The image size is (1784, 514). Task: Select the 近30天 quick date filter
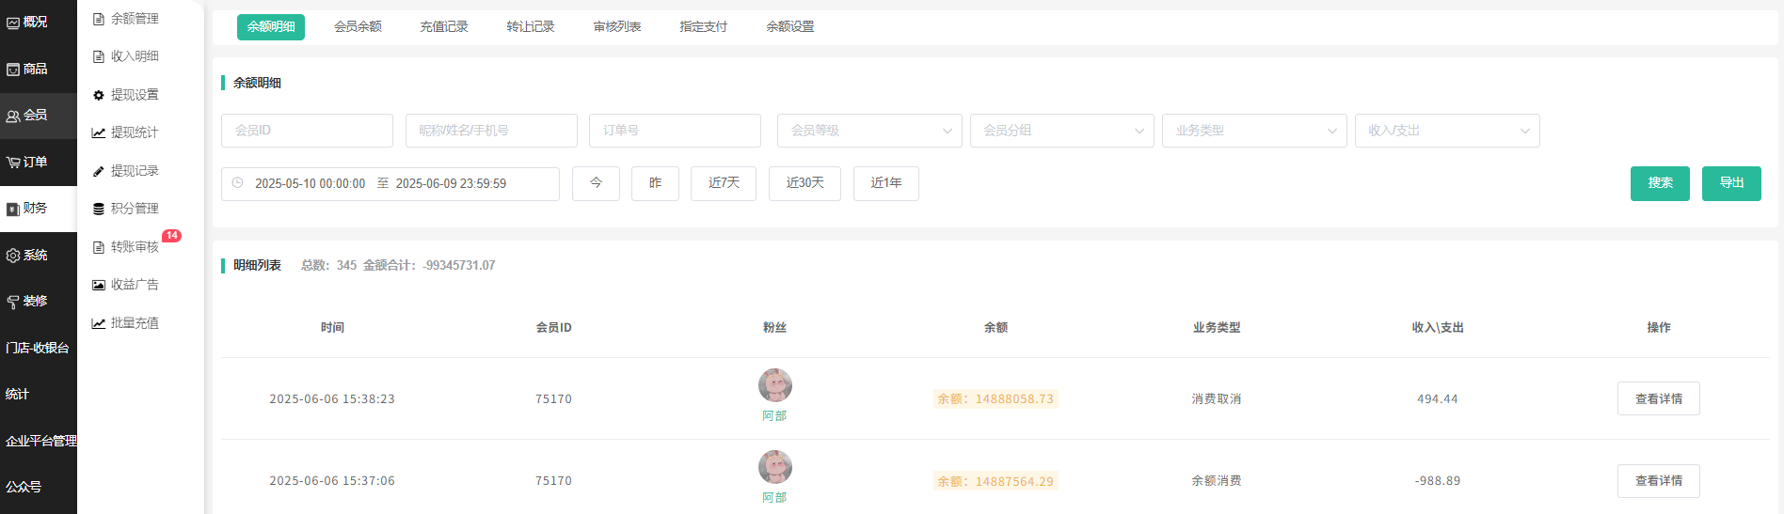click(x=804, y=183)
